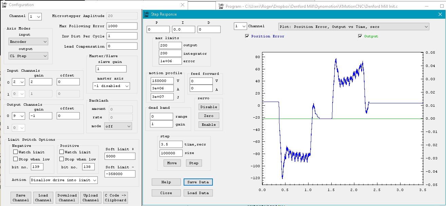Click the Move button
The width and height of the screenshot is (446, 206).
(172, 163)
